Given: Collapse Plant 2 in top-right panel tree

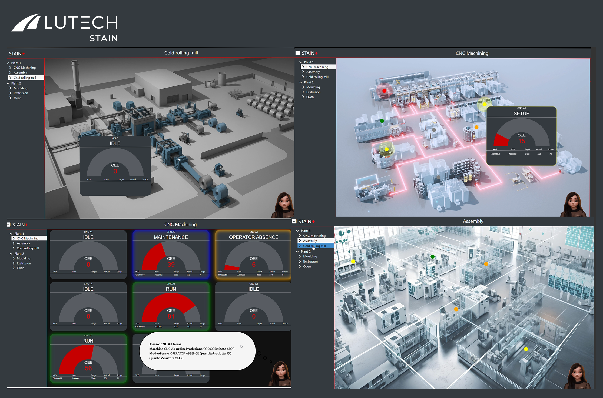Looking at the screenshot, I should 300,82.
